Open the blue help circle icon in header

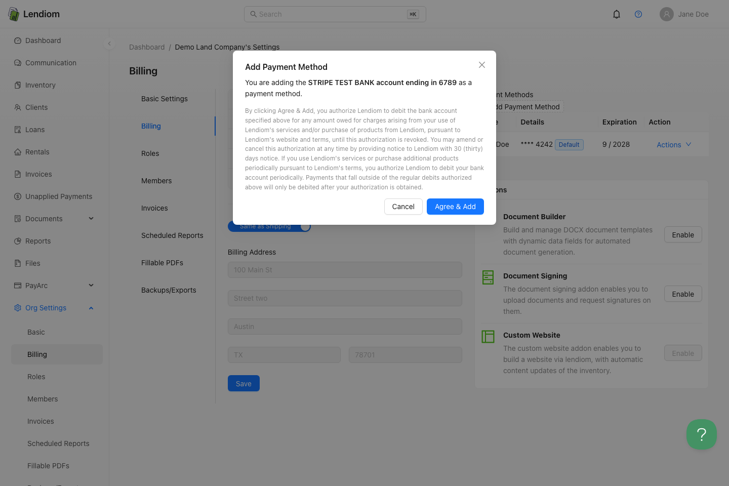point(638,14)
